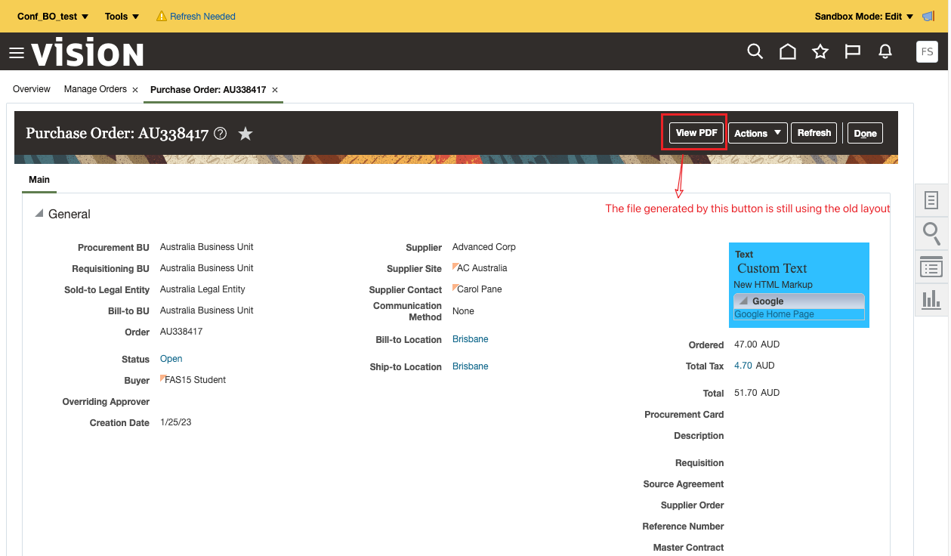Screen dimensions: 951x556
Task: Mark purchase order as favorite star
Action: tap(245, 134)
